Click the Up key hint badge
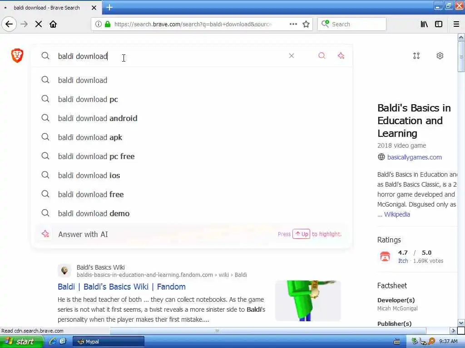The height and width of the screenshot is (348, 465). [x=302, y=234]
